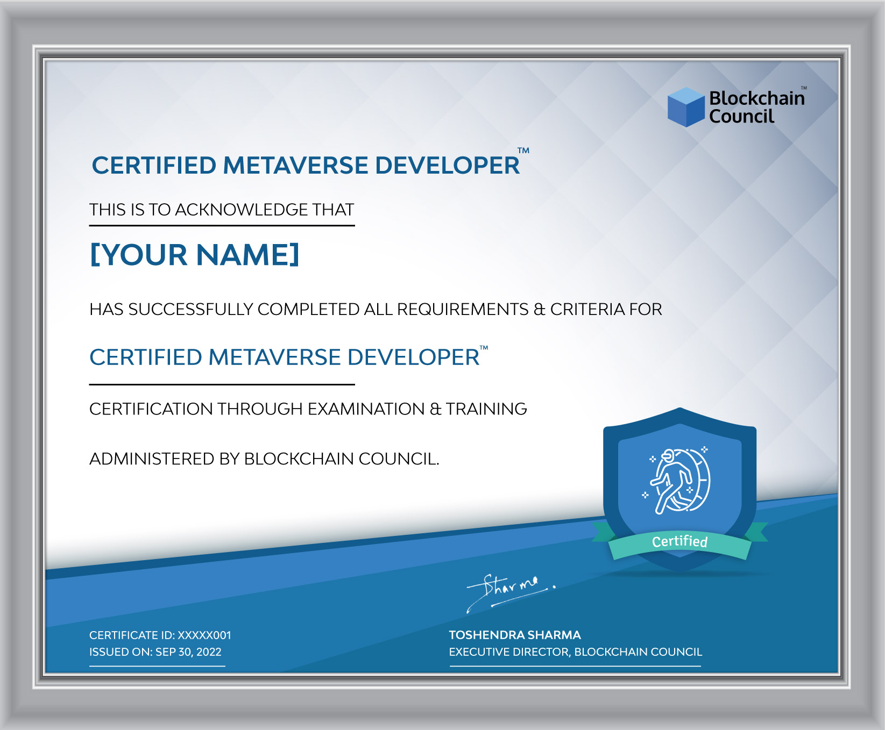Image resolution: width=885 pixels, height=730 pixels.
Task: Click 'THIS IS TO ACKNOWLEDGE THAT' line
Action: pos(222,210)
